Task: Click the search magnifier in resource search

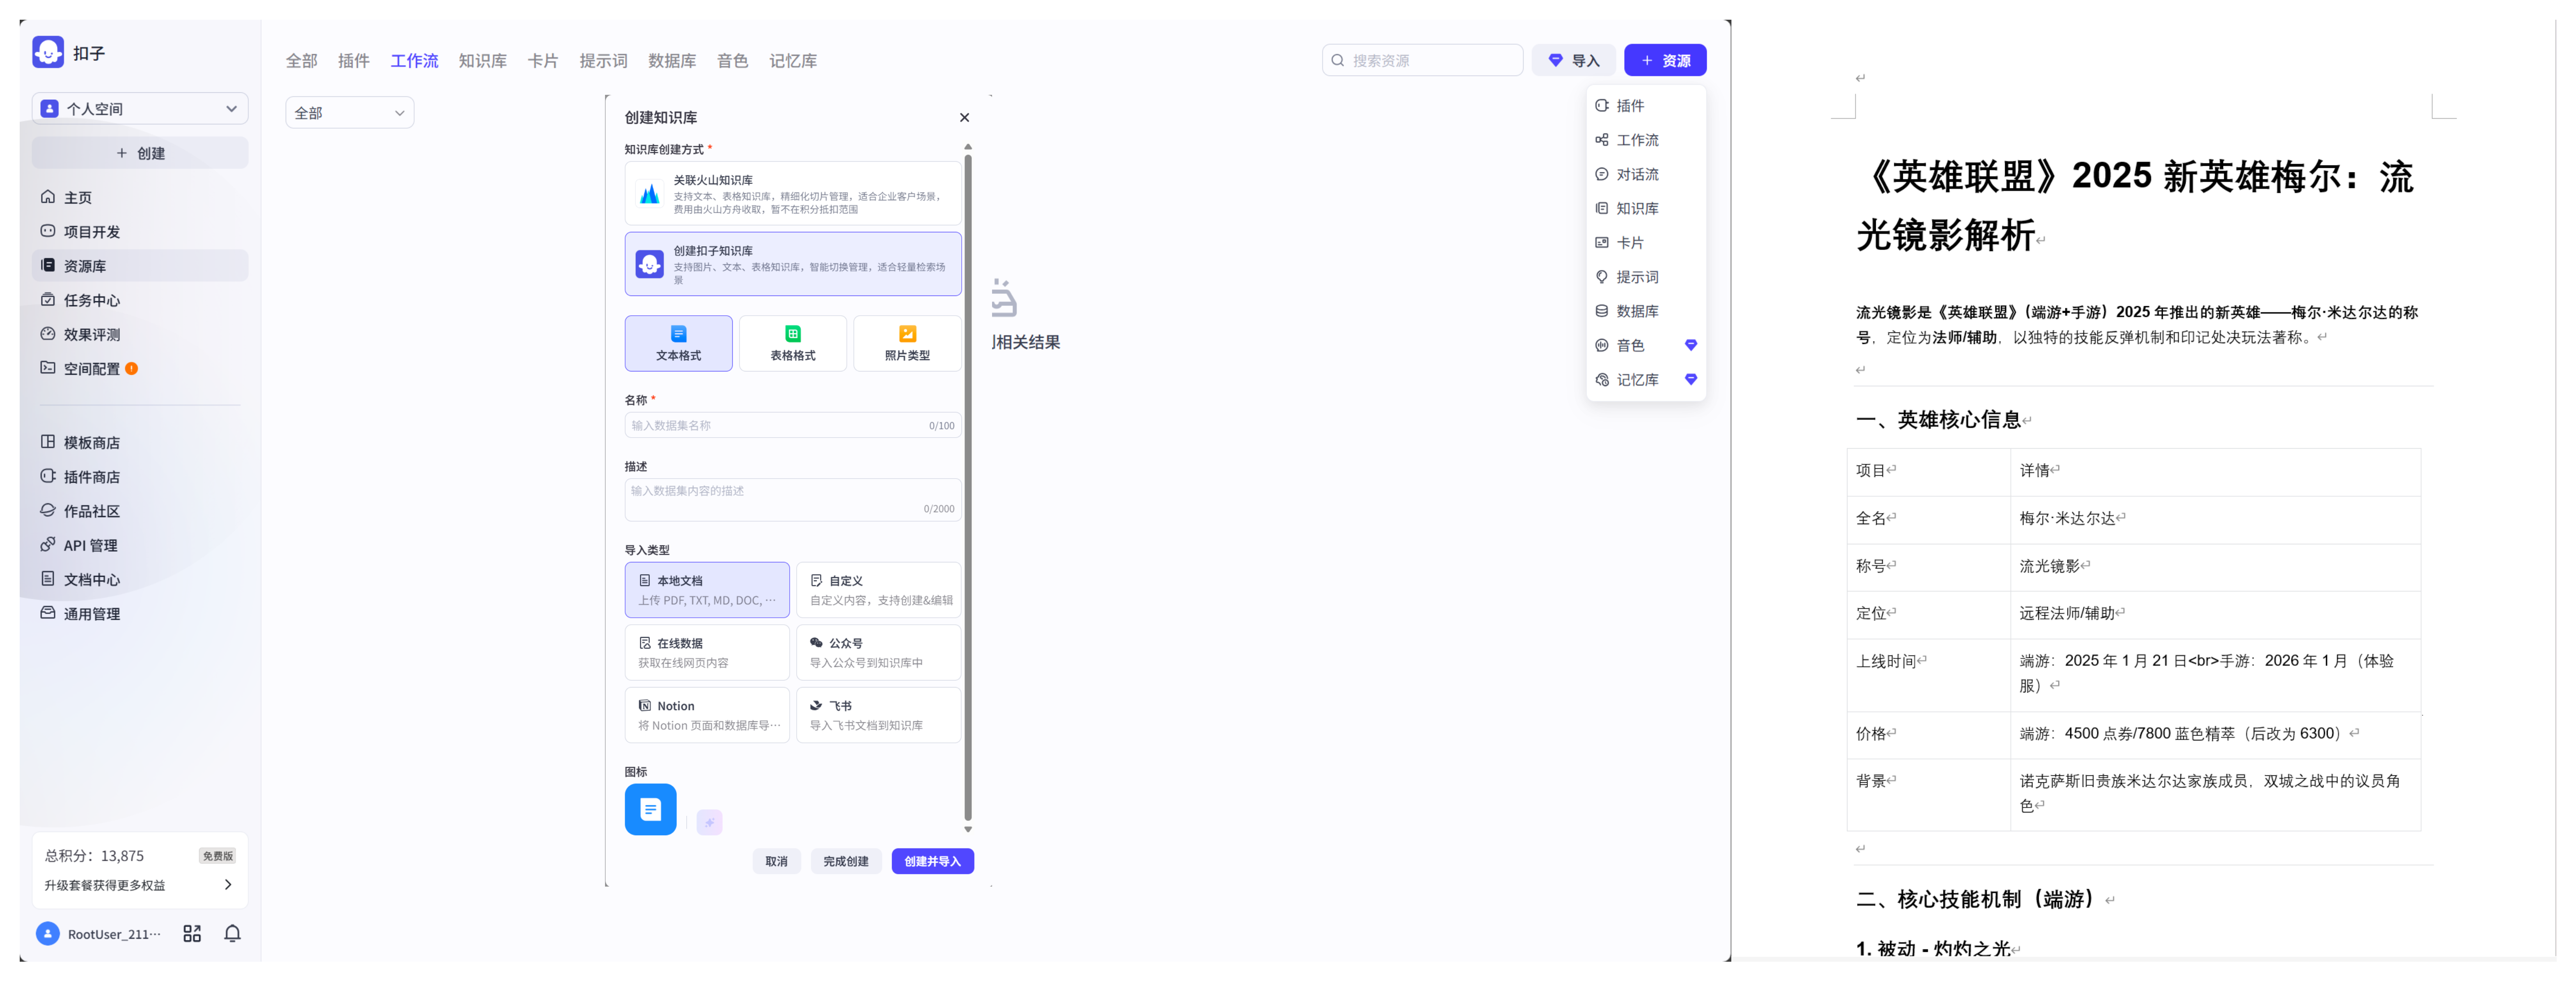Action: [x=1338, y=60]
